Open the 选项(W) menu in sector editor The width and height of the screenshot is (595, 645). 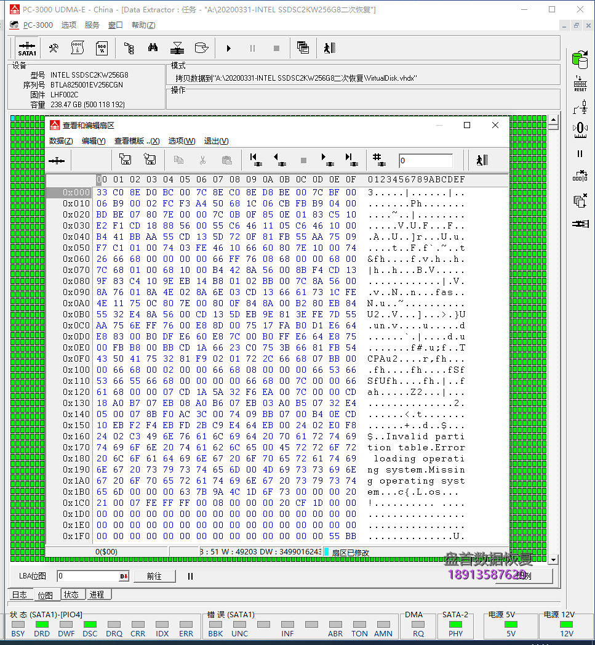[x=182, y=141]
